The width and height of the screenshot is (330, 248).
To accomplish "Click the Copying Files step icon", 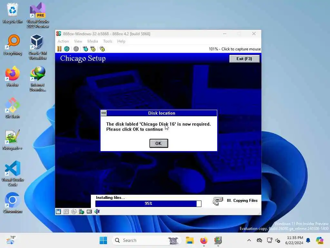I will coord(218,201).
